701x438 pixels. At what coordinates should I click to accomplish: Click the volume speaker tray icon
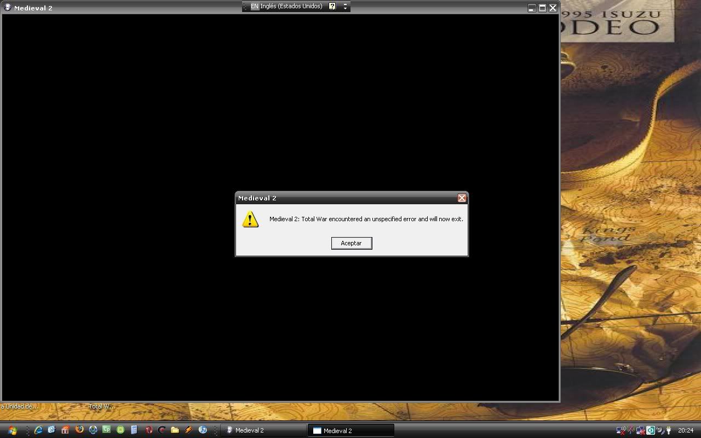[x=660, y=430]
